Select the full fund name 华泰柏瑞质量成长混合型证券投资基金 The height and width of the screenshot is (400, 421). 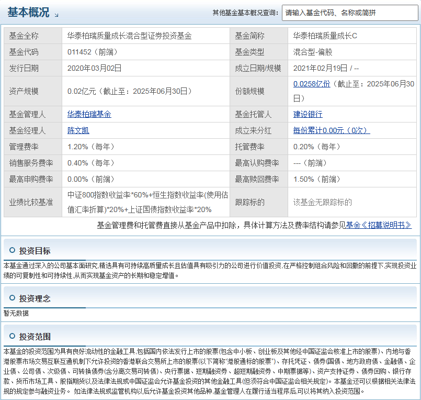pyautogui.click(x=129, y=36)
